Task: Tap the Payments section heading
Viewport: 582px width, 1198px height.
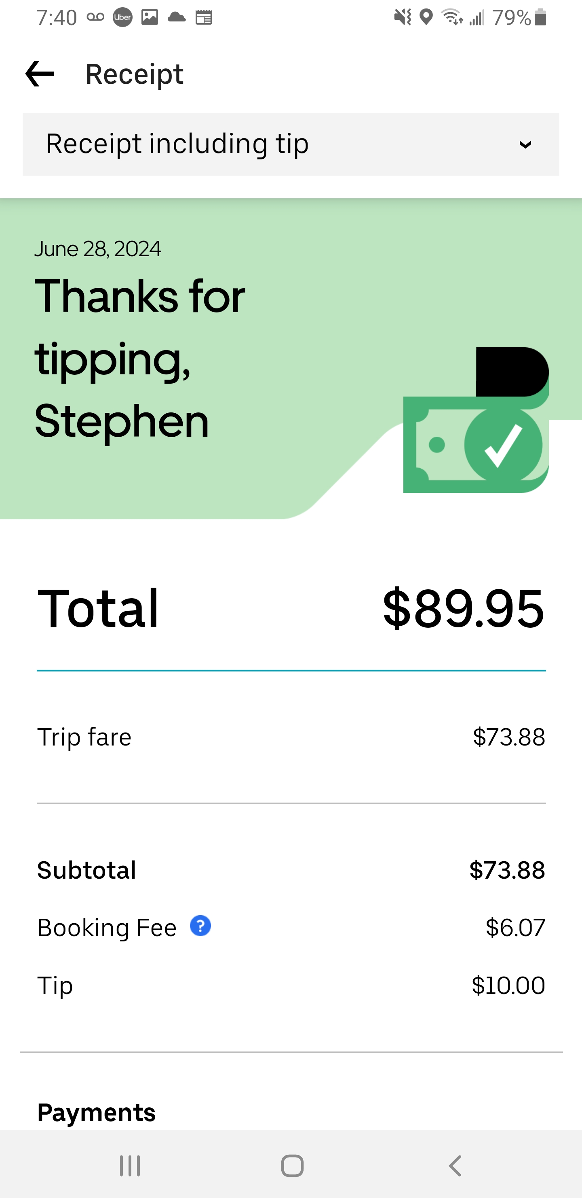Action: click(x=97, y=1113)
